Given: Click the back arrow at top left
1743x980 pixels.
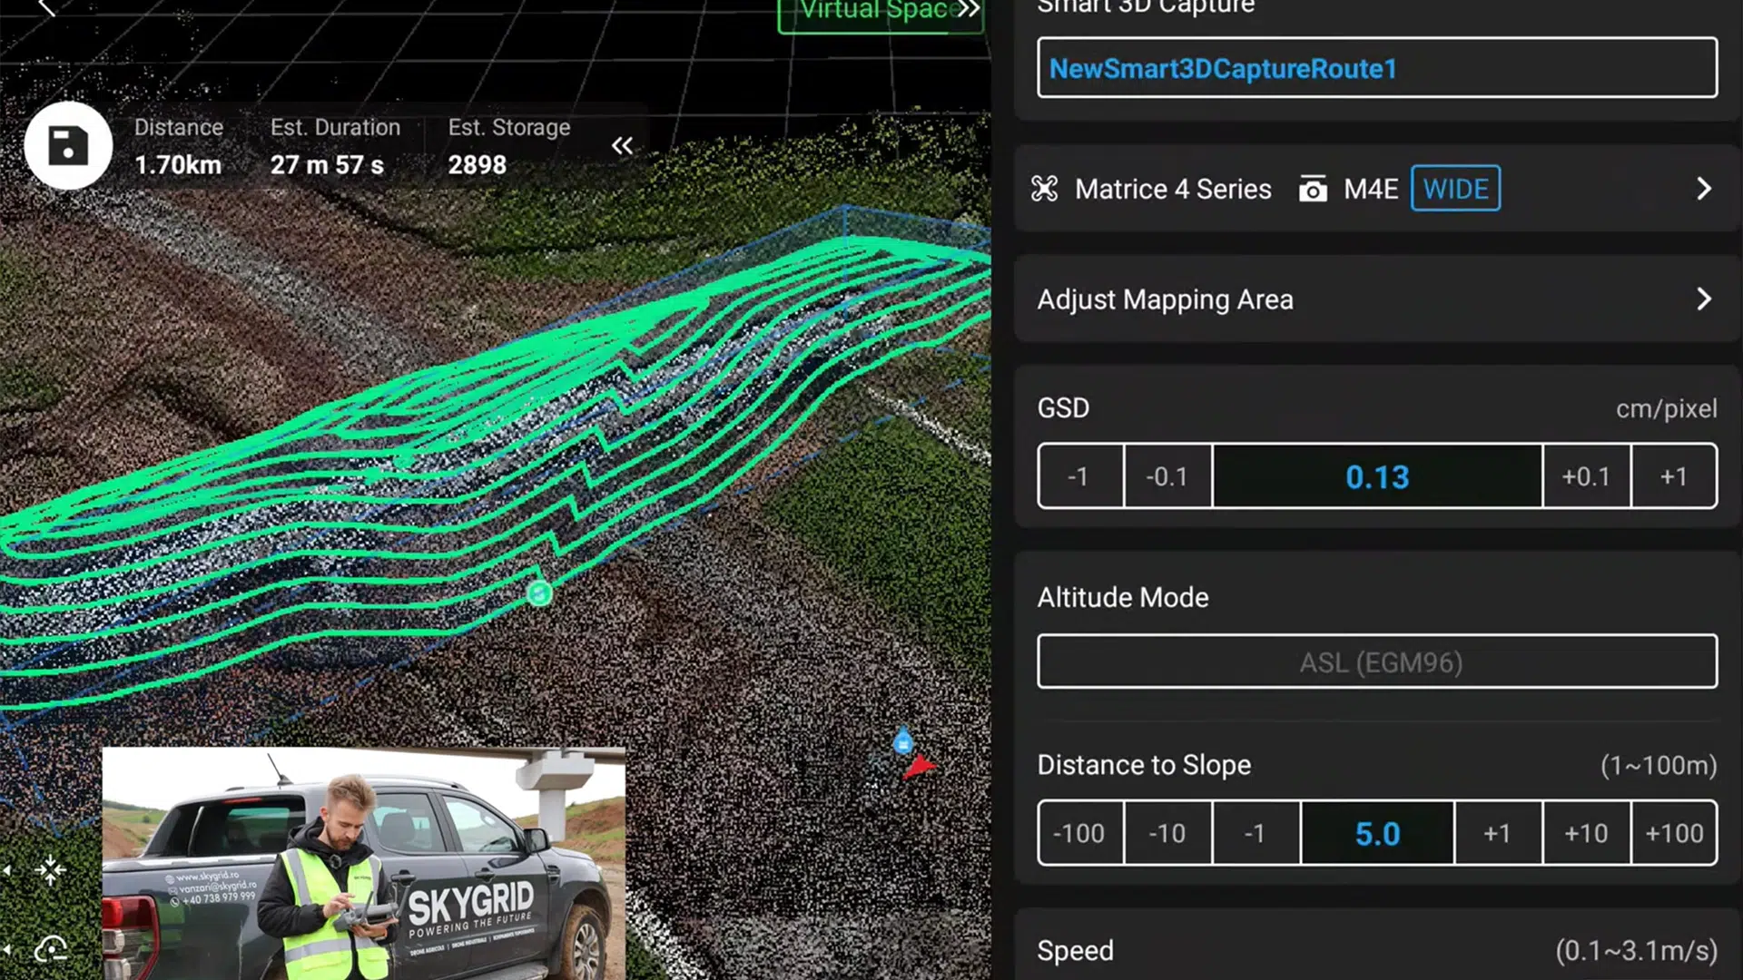Looking at the screenshot, I should pos(47,9).
